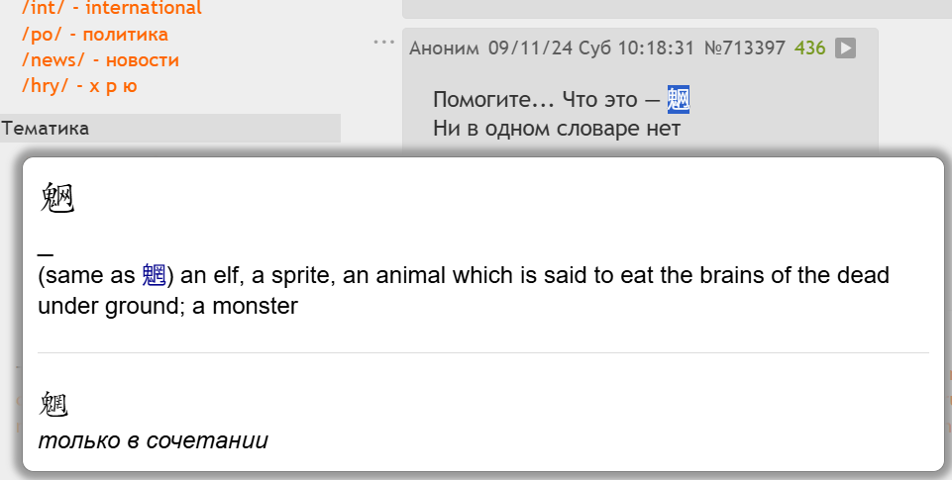952x480 pixels.
Task: Visit the /hry/ - х р ю board
Action: (x=79, y=85)
